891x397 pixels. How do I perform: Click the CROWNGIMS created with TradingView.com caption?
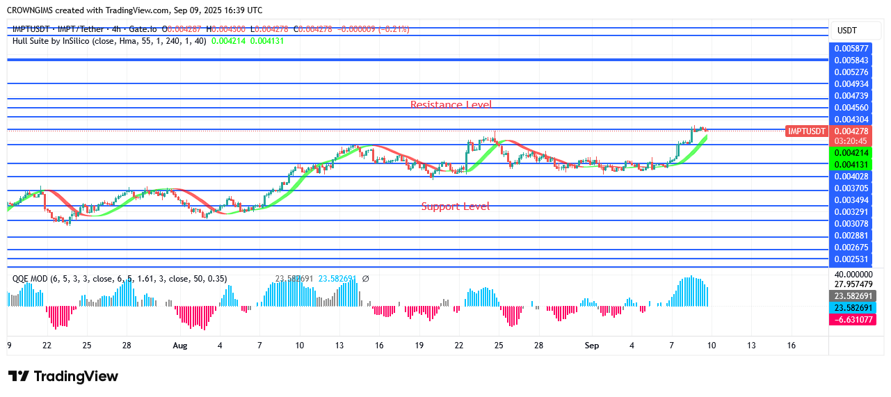coord(135,10)
